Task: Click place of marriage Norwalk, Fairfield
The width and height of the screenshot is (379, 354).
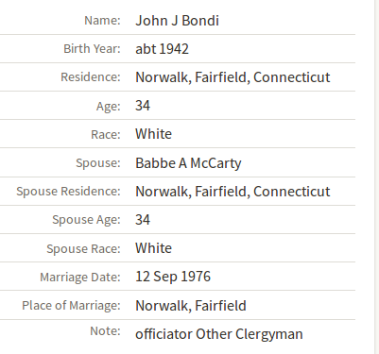Action: [x=191, y=306]
